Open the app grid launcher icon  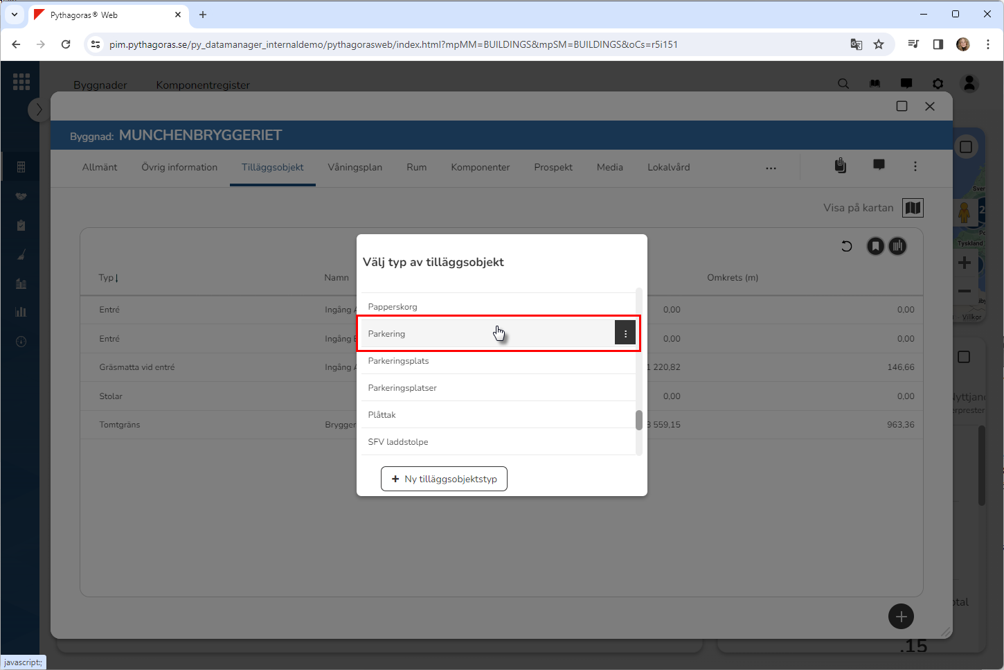click(x=21, y=82)
